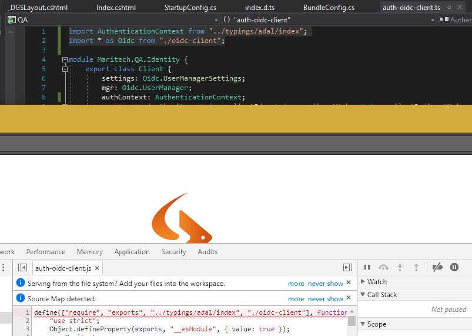The image size is (472, 336).
Task: Click 'more' link on file system infobar
Action: click(296, 284)
